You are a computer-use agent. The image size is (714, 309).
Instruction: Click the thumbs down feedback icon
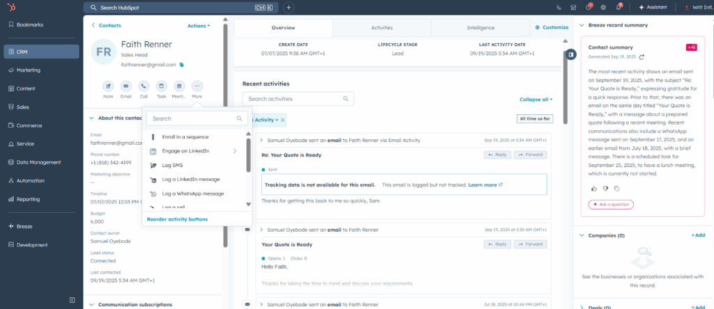pyautogui.click(x=605, y=189)
